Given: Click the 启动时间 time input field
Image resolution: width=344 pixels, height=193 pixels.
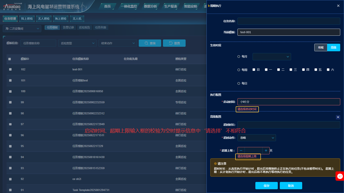Looking at the screenshot, I should pyautogui.click(x=289, y=102).
